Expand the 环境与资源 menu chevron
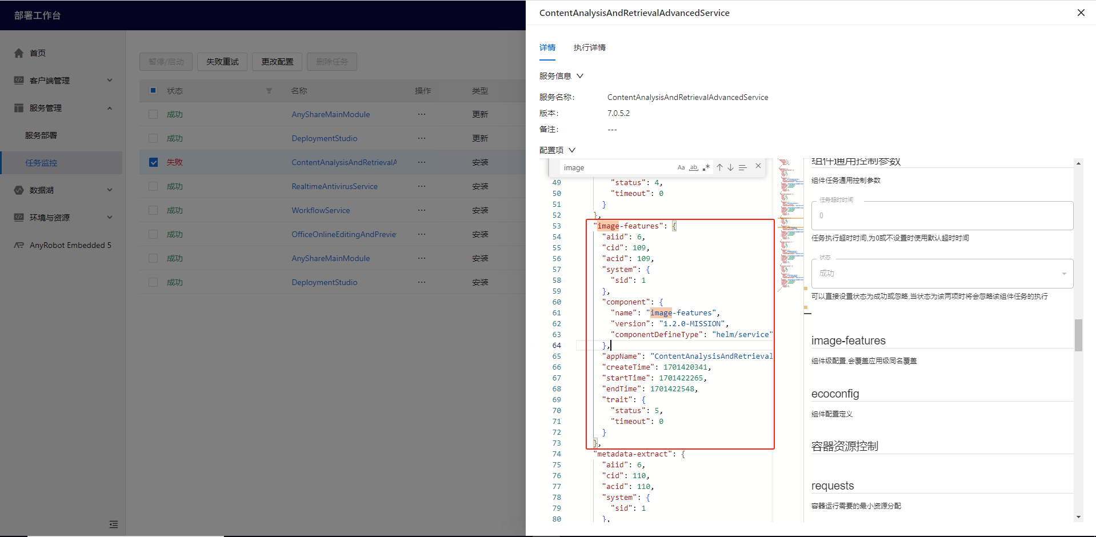1096x537 pixels. coord(110,217)
